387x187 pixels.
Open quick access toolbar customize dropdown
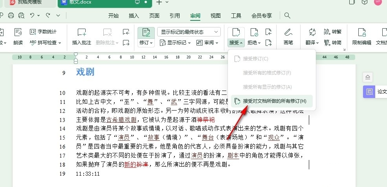(x=58, y=16)
